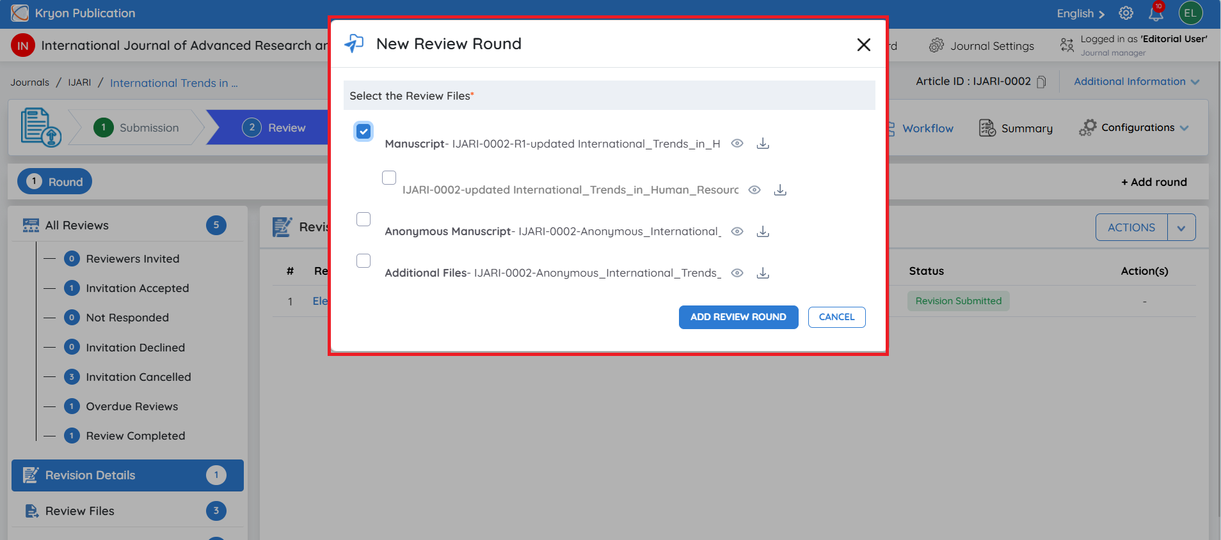
Task: Cancel the New Review Round dialog
Action: [836, 317]
